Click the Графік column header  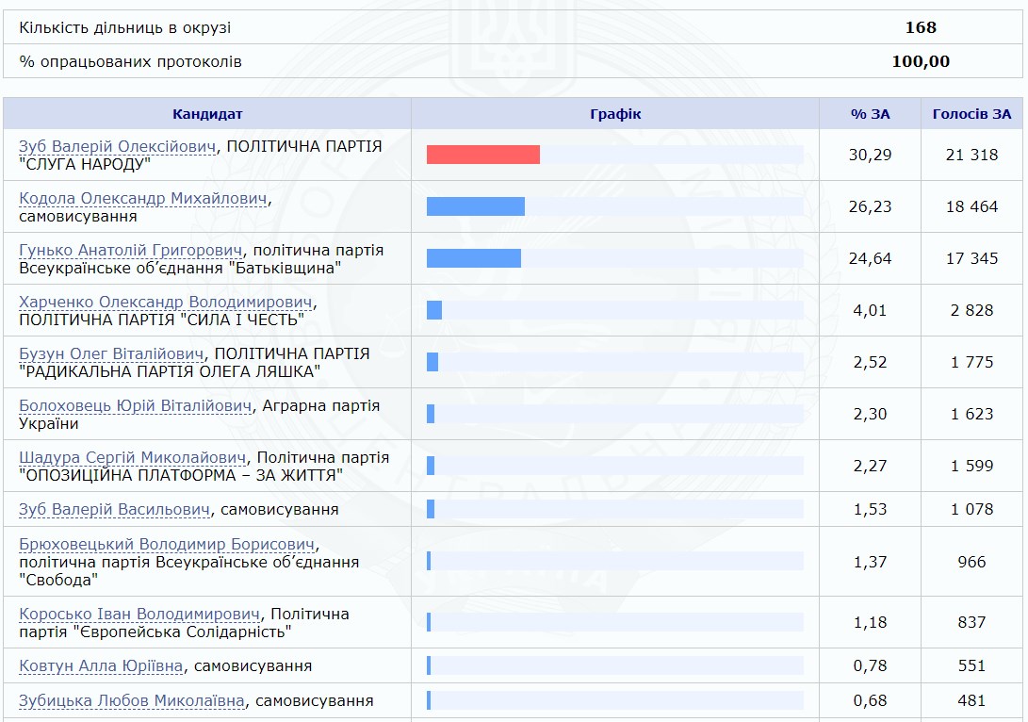(x=615, y=114)
